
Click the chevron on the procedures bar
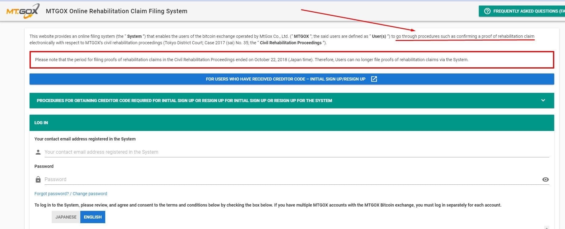coord(543,101)
